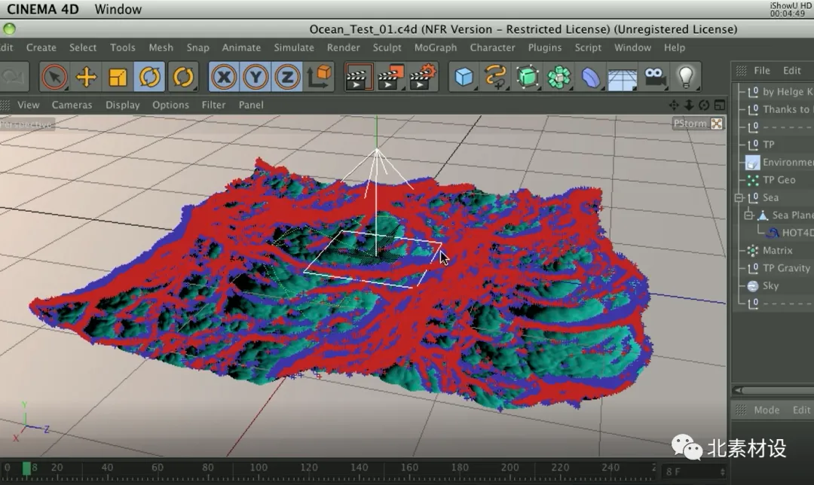Open the Floor environment object icon
814x485 pixels.
pyautogui.click(x=623, y=78)
